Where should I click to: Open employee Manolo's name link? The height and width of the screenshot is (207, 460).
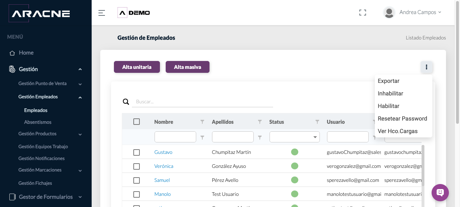[x=162, y=194]
